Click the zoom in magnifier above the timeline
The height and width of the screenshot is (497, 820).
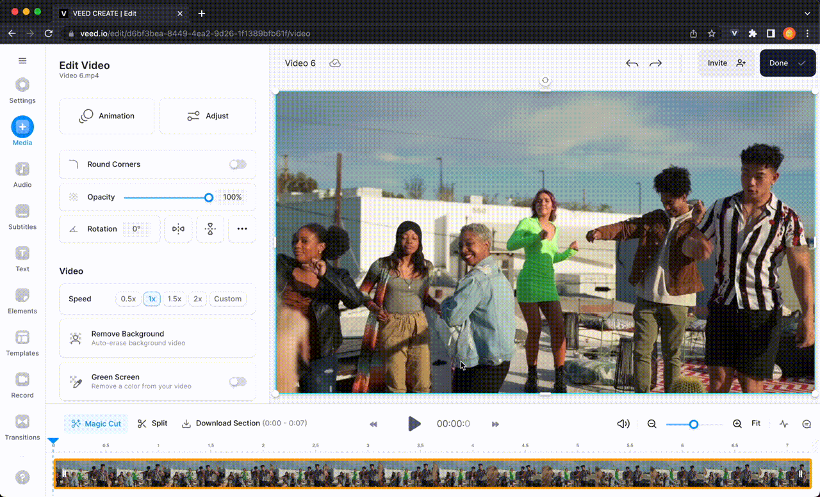(x=735, y=423)
